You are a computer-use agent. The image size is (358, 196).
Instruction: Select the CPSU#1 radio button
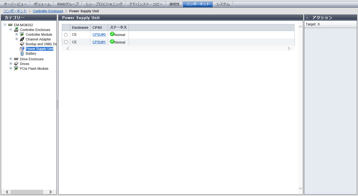(66, 42)
